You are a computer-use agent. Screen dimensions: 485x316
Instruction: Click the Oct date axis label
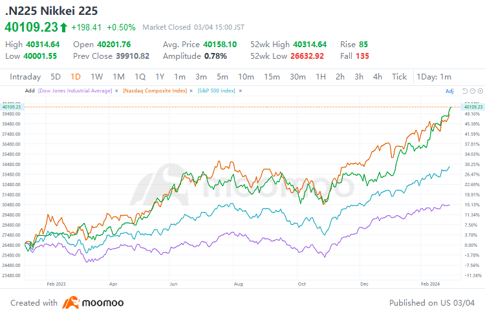click(x=301, y=284)
